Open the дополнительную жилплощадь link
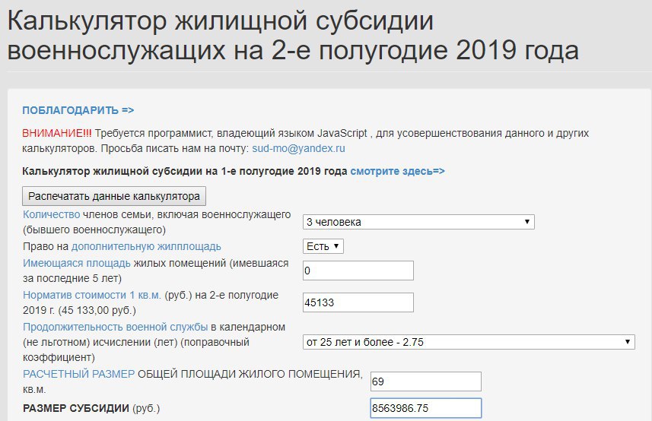 coord(146,246)
